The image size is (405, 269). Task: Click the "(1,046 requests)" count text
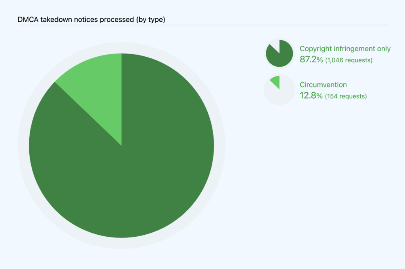[349, 60]
